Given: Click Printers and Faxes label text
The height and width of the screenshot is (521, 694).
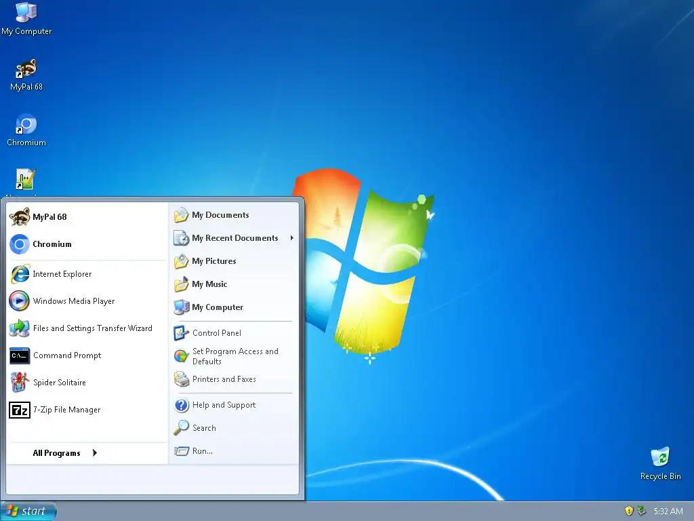Looking at the screenshot, I should (224, 379).
